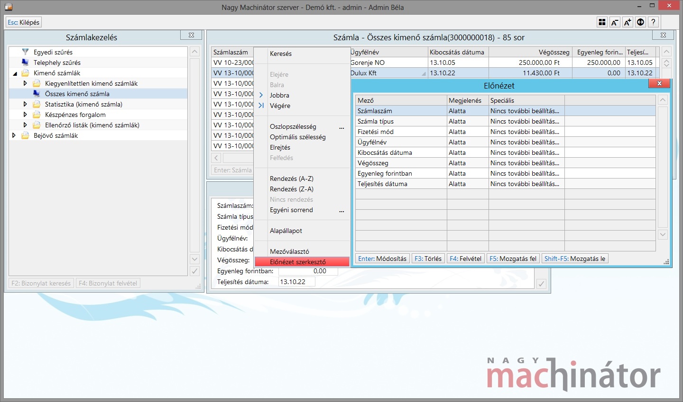This screenshot has width=683, height=402.
Task: Click the jump-to-end icon beside Végére
Action: point(261,106)
